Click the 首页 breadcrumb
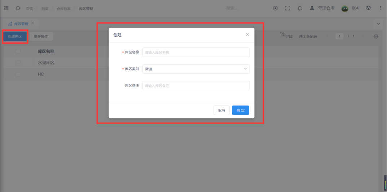The height and width of the screenshot is (192, 387). click(x=29, y=9)
